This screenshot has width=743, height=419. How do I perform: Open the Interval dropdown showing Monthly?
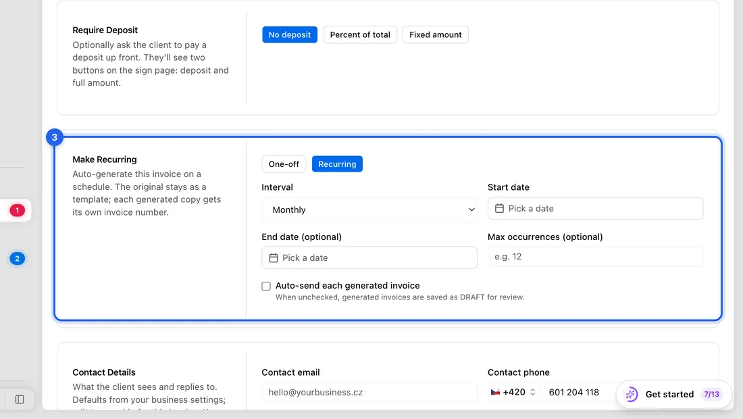[369, 209]
